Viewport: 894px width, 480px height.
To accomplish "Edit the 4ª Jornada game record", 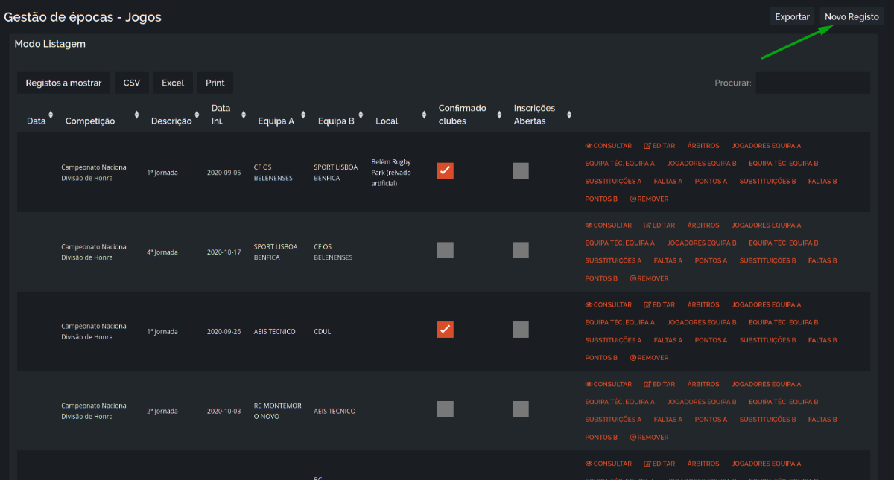I will (x=659, y=225).
